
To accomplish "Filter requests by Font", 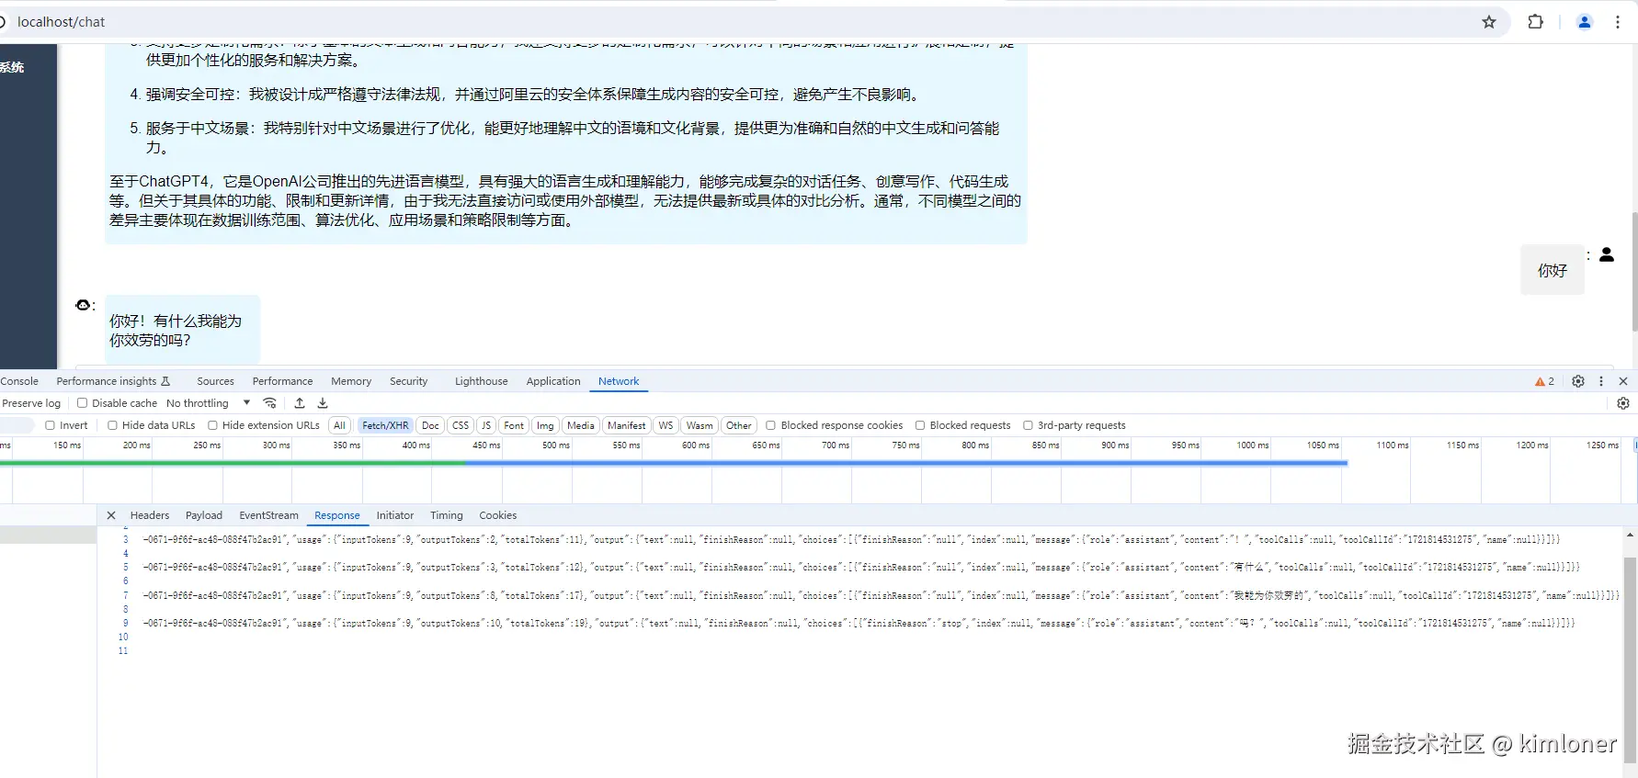I will coord(514,425).
